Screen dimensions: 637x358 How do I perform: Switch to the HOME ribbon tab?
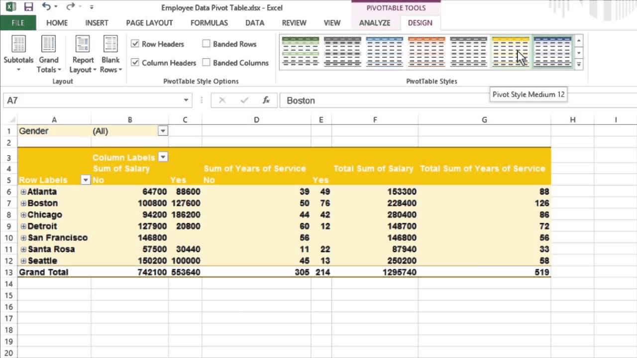pyautogui.click(x=57, y=23)
